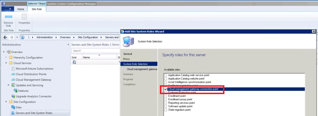
Task: Select the System Role Selection wizard step
Action: coord(139,64)
